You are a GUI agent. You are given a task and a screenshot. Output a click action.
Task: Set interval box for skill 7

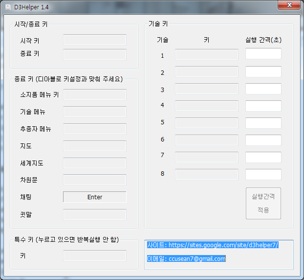click(x=263, y=157)
